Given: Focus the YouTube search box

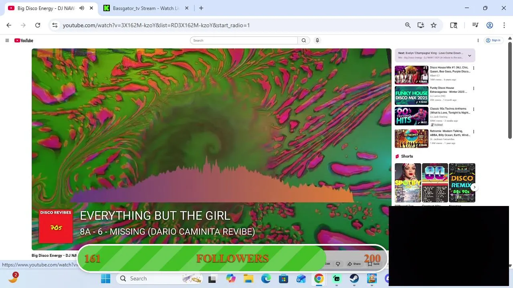Looking at the screenshot, I should click(244, 40).
